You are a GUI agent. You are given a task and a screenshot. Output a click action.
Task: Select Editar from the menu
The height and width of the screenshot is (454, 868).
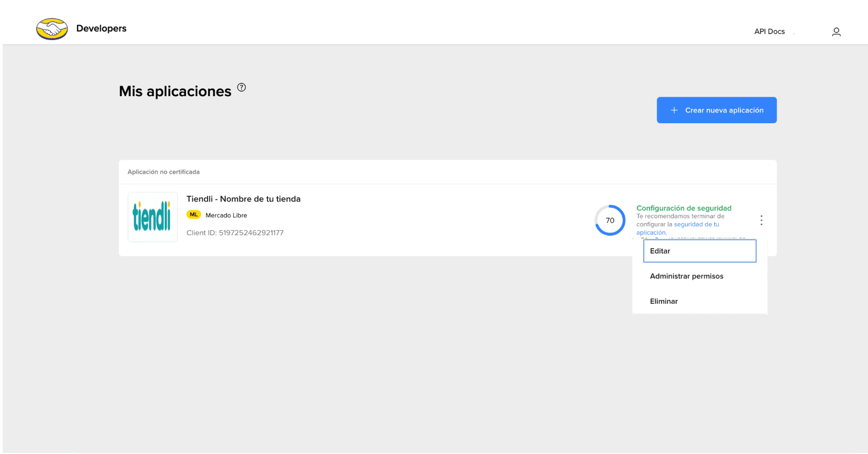[x=699, y=251]
